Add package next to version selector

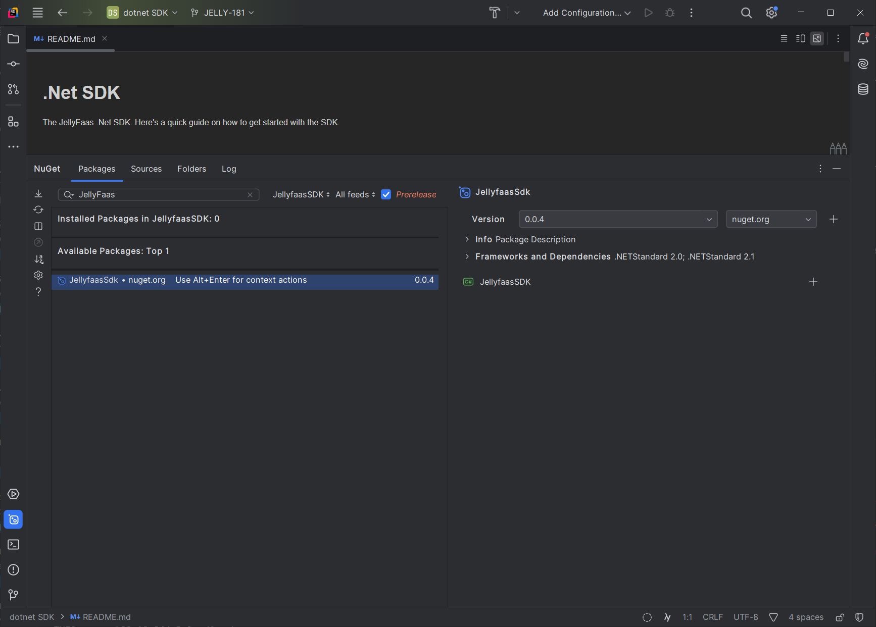834,219
